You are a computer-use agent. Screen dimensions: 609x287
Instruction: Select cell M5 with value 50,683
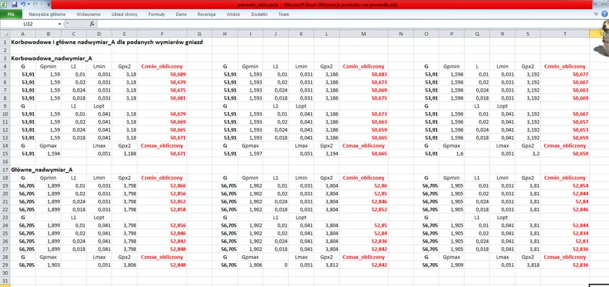coord(363,74)
